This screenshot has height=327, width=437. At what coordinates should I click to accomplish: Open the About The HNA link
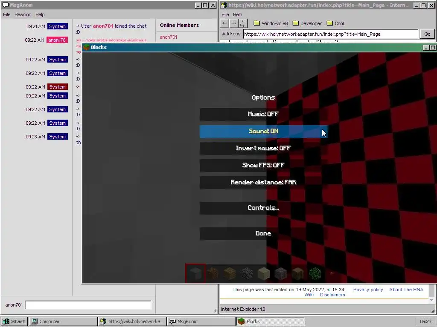[406, 290]
